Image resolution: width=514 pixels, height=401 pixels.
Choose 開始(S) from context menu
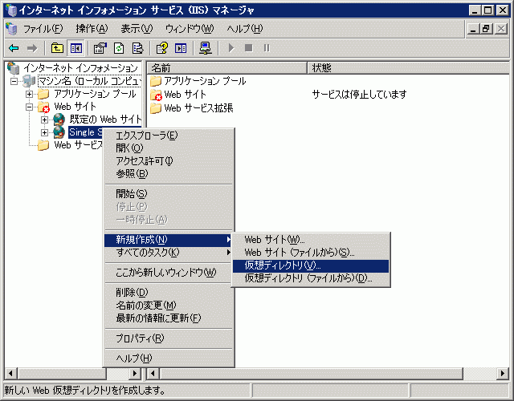[169, 194]
